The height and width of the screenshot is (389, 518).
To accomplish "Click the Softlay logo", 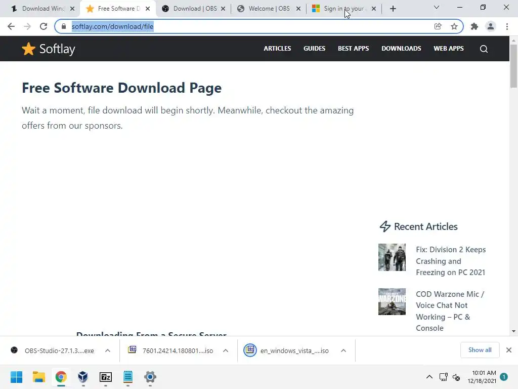I will [x=49, y=49].
